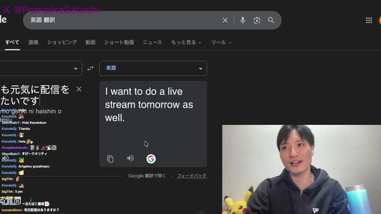Image resolution: width=381 pixels, height=214 pixels.
Task: Click chat message 'すげークオリティ'
Action: coord(34,154)
